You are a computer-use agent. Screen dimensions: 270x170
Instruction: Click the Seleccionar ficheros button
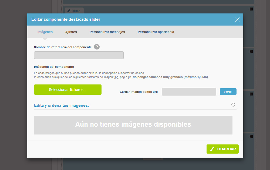[68, 90]
